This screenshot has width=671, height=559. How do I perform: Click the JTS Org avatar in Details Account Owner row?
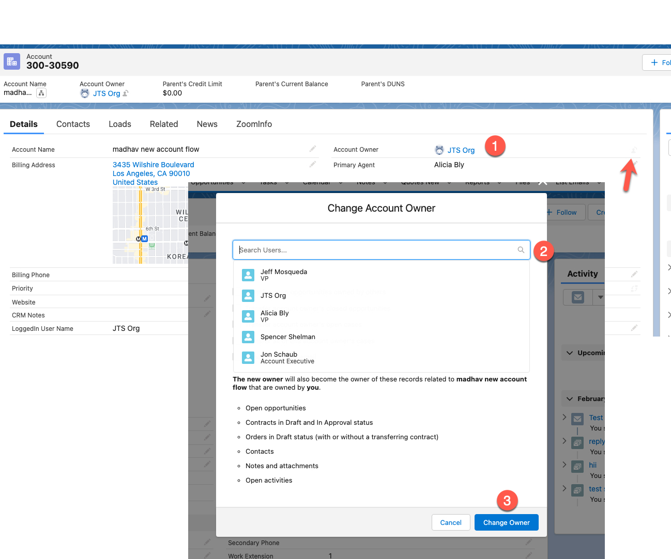pos(439,150)
